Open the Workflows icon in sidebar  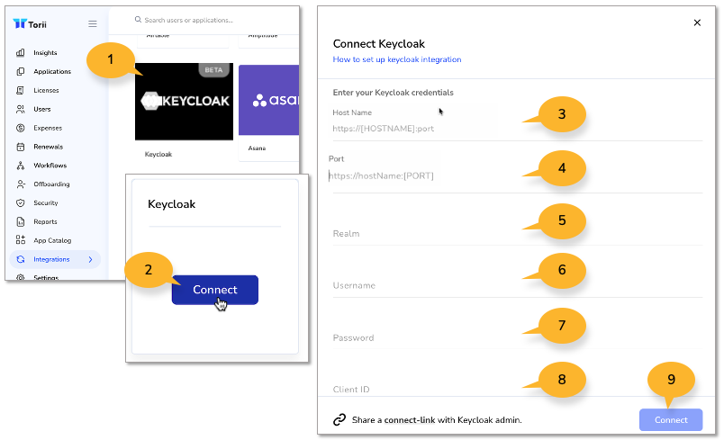pyautogui.click(x=21, y=166)
